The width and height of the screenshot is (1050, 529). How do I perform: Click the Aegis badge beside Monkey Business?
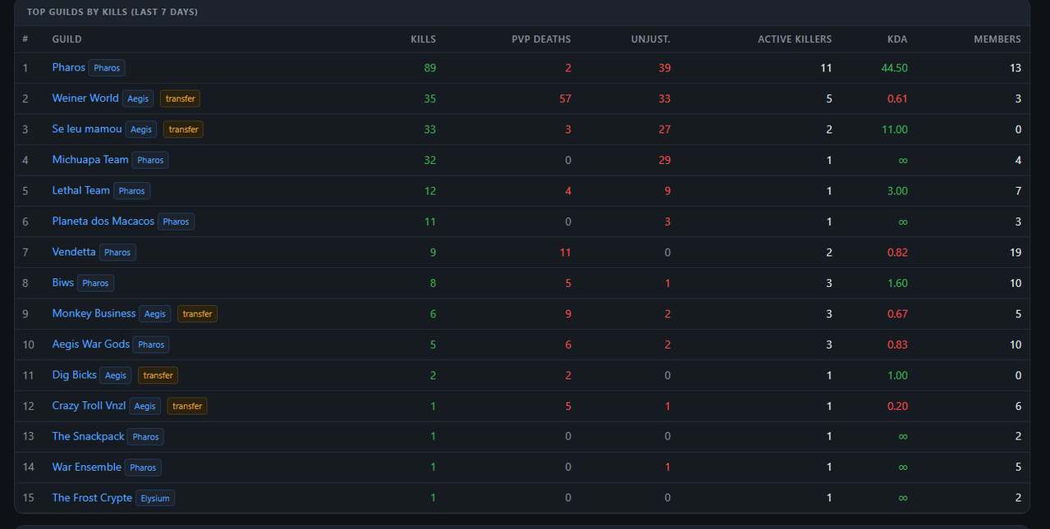click(x=155, y=313)
